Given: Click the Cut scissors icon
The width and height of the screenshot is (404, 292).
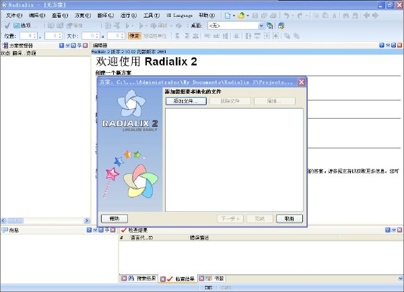Looking at the screenshot, I should pyautogui.click(x=335, y=16).
